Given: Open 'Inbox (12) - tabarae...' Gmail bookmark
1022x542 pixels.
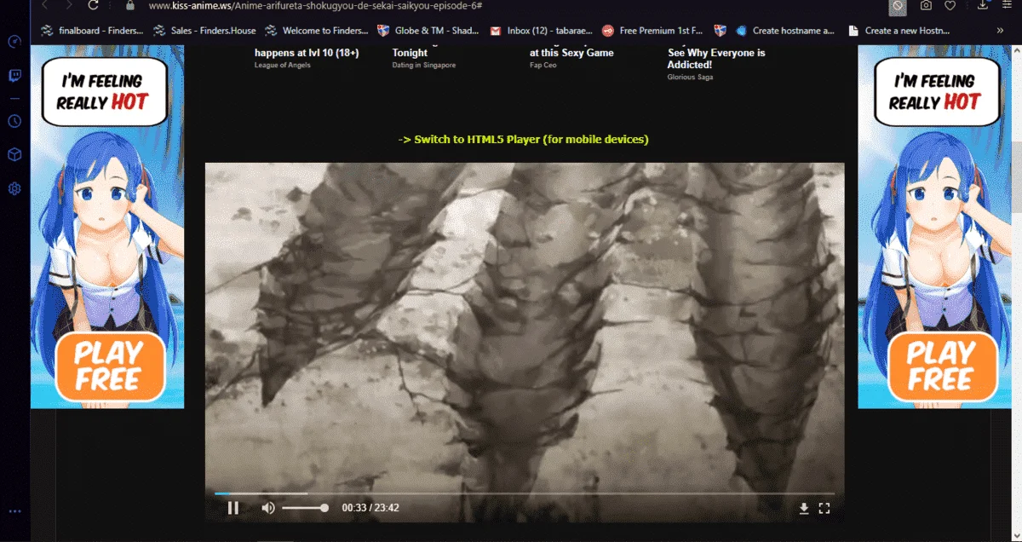Looking at the screenshot, I should 542,31.
